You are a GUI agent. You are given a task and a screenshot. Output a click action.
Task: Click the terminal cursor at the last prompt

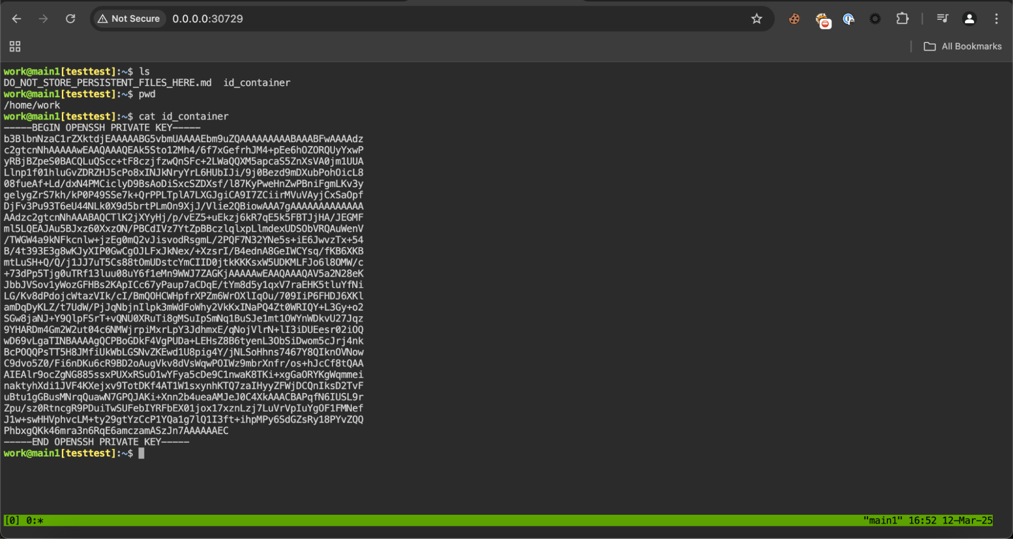click(x=141, y=453)
